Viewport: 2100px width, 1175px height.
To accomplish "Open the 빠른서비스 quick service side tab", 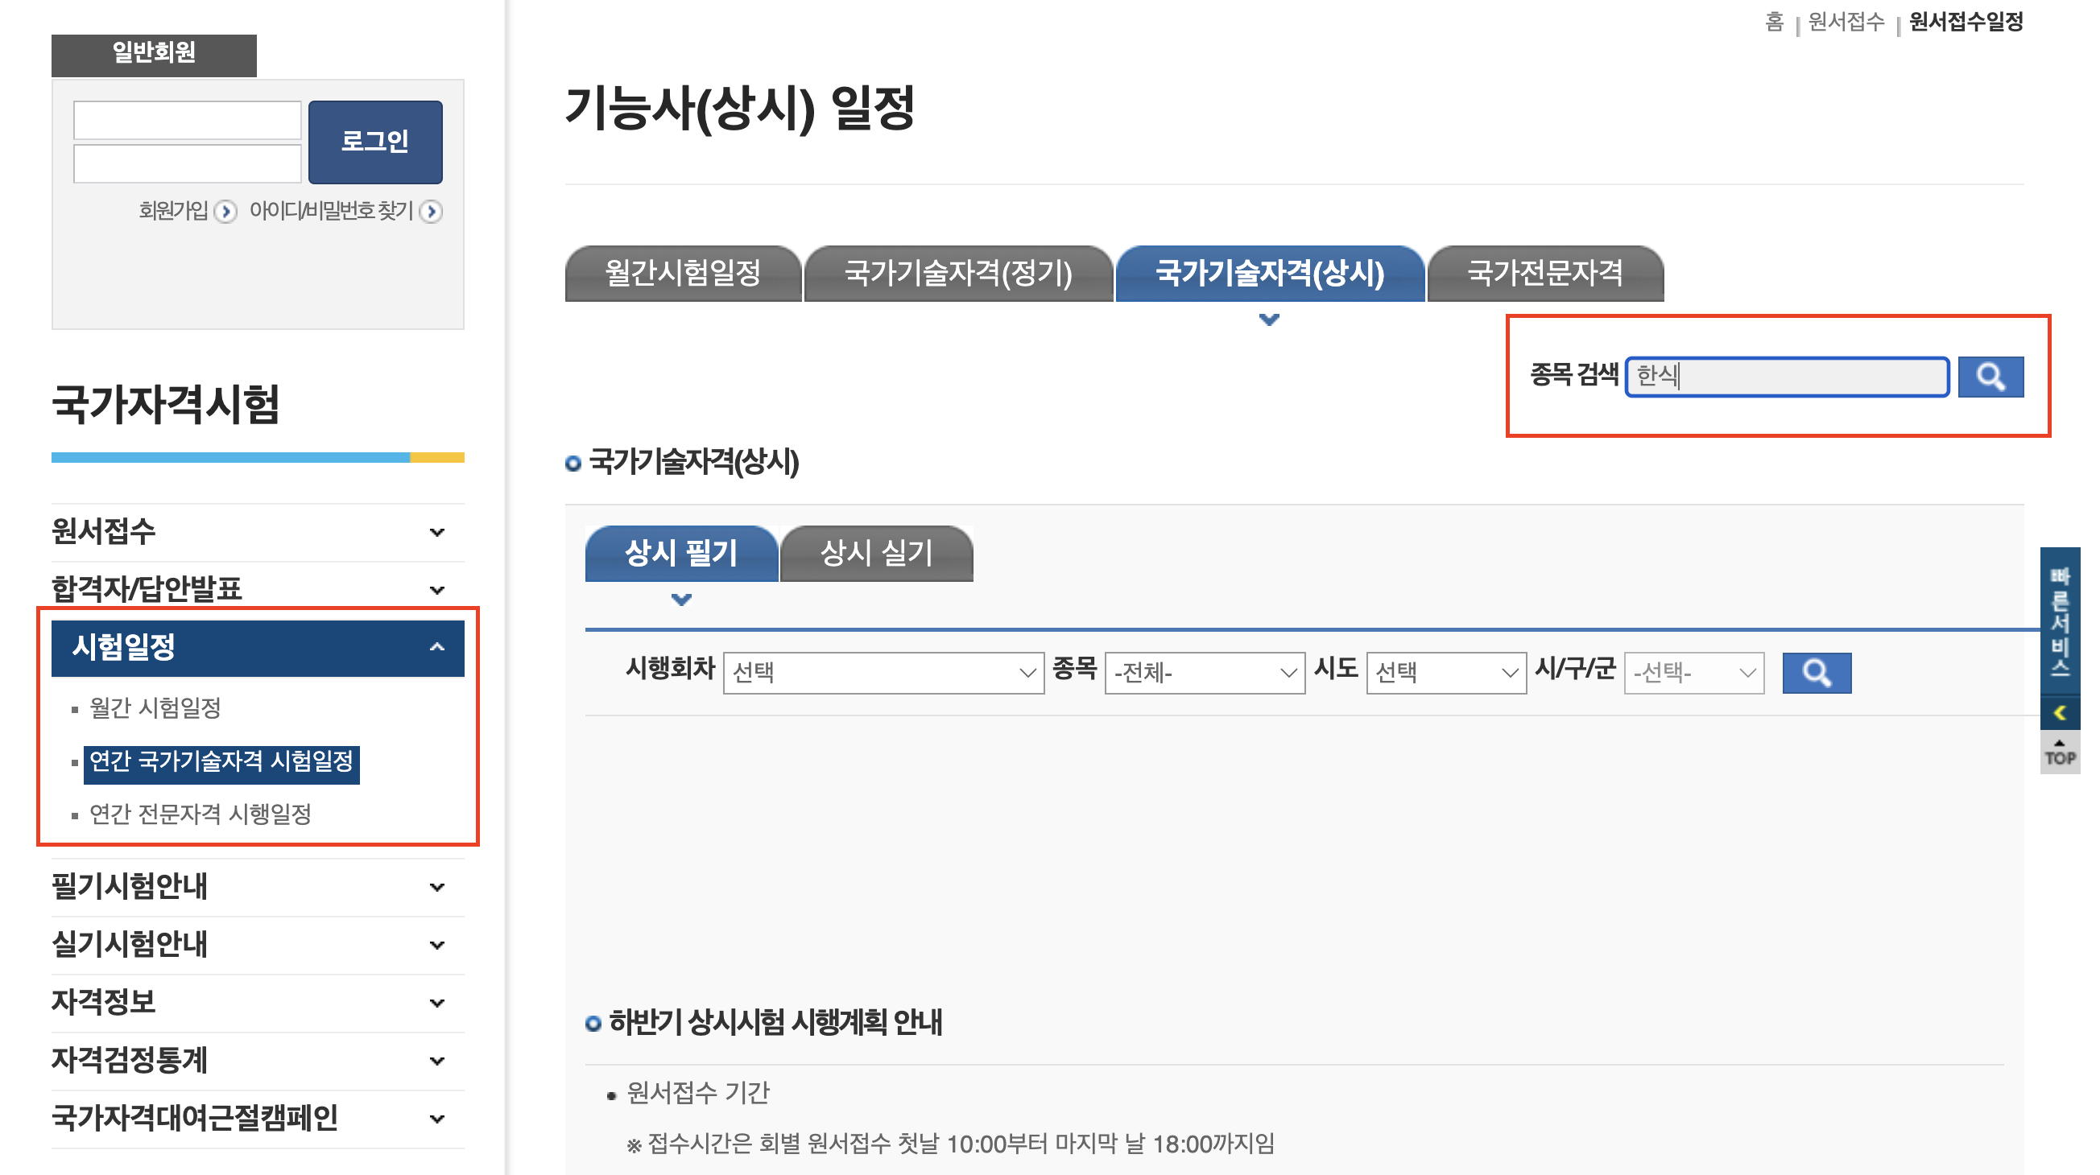I will [x=2059, y=623].
